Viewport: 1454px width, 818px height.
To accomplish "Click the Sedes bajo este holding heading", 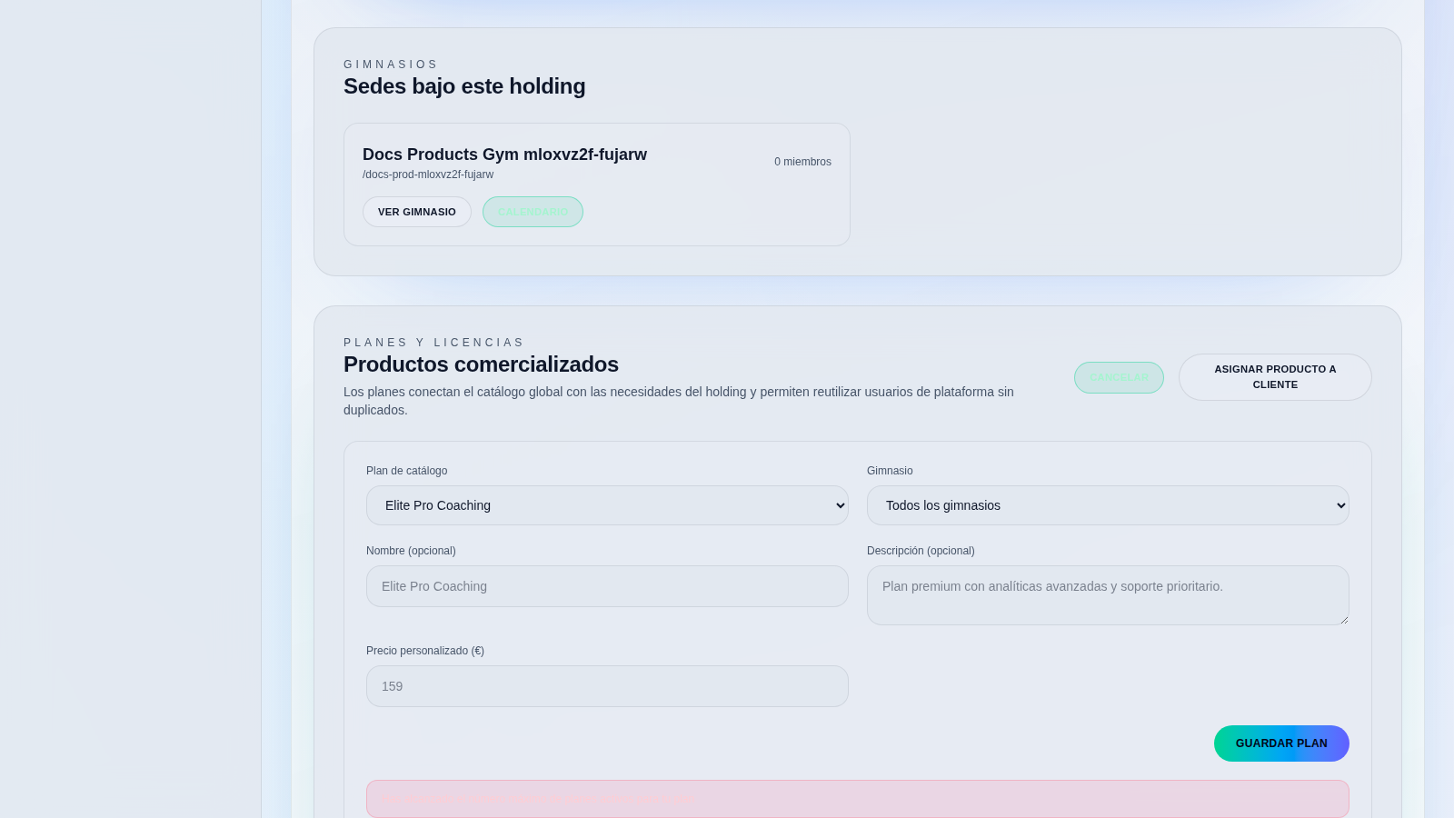I will point(464,86).
